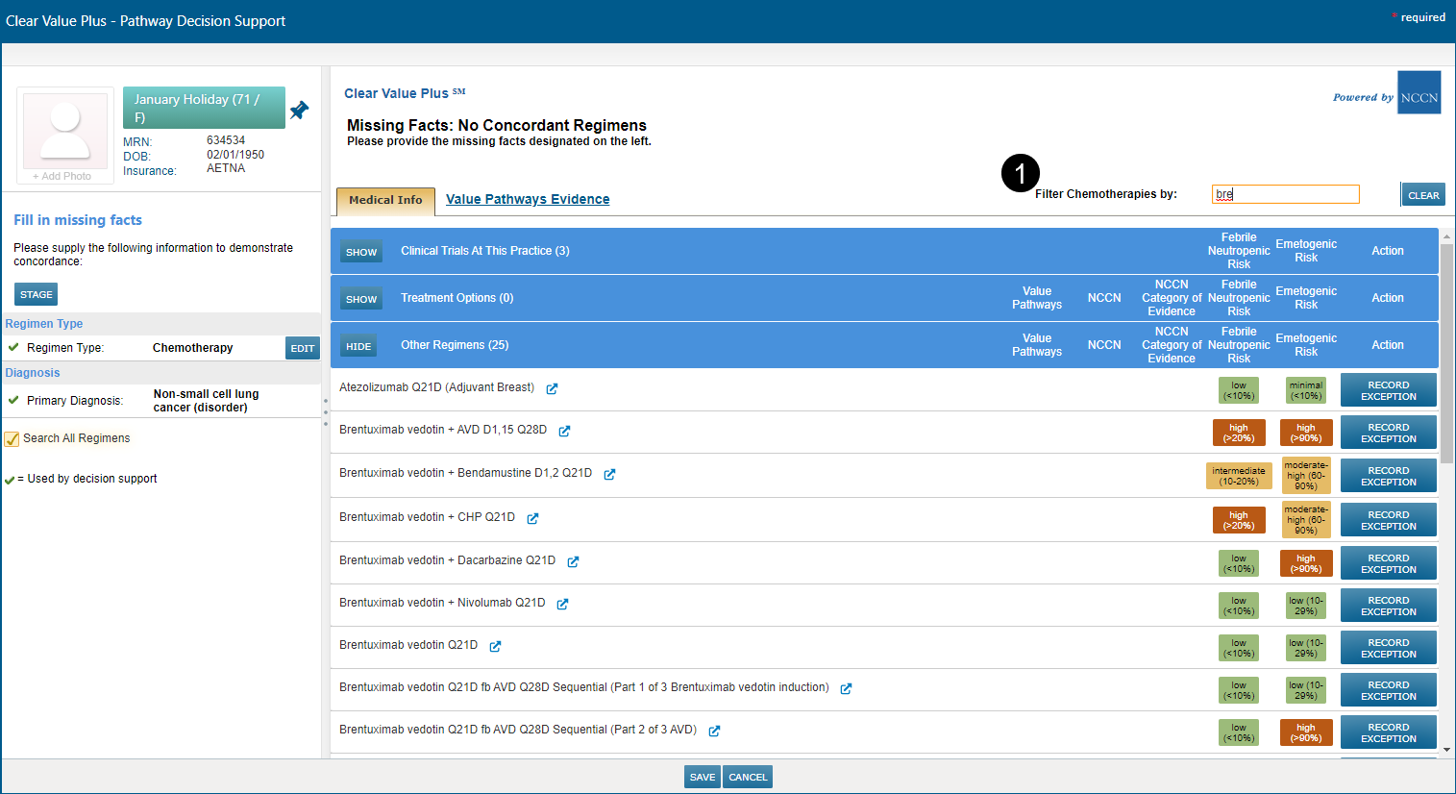Click the Filter Chemotherapies input field
1456x794 pixels.
point(1285,194)
